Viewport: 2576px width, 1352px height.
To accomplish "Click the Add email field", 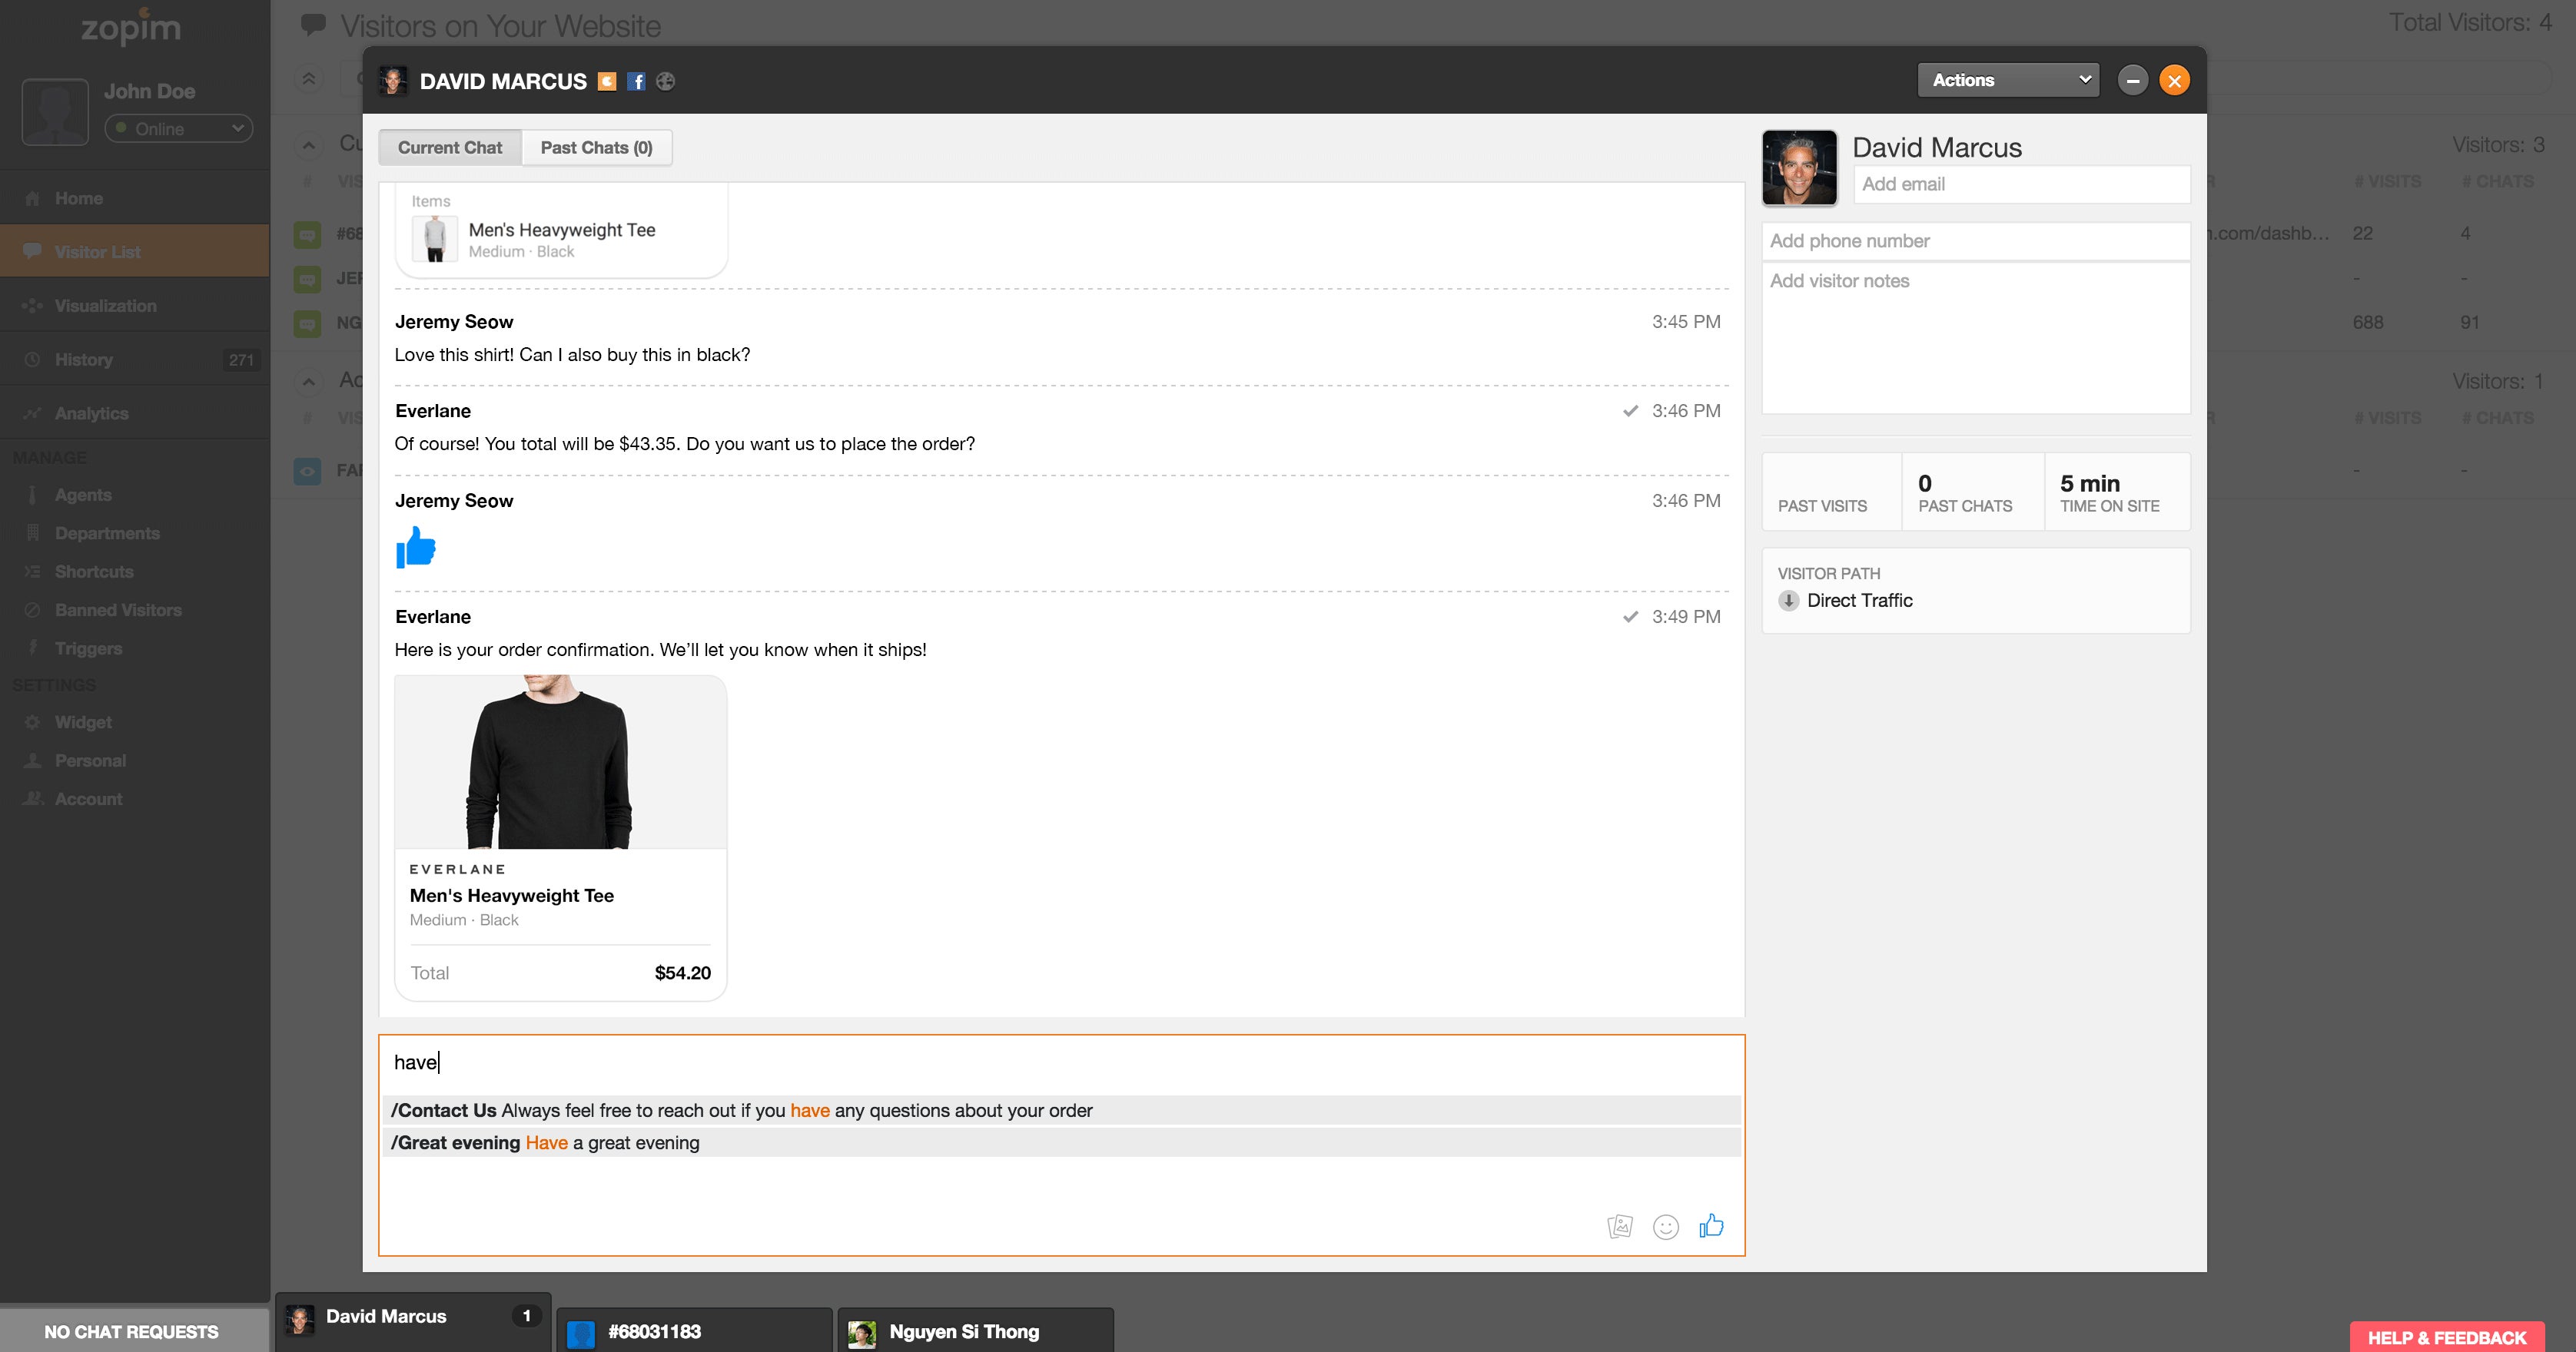I will pyautogui.click(x=2022, y=184).
